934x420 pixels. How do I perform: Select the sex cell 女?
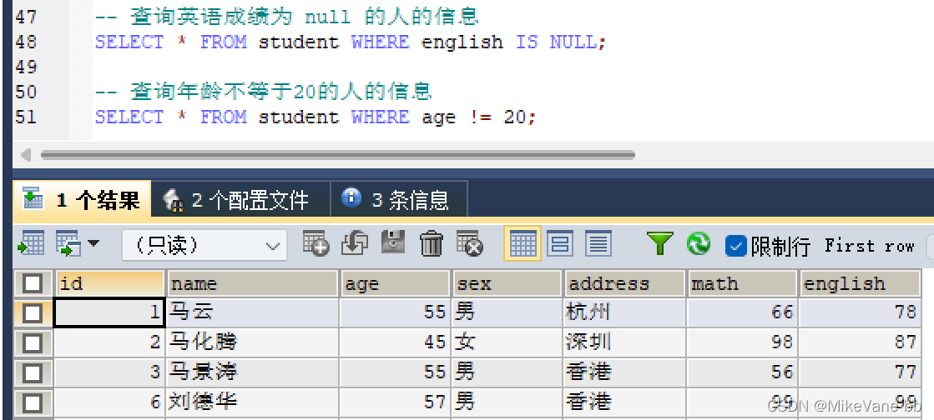507,342
